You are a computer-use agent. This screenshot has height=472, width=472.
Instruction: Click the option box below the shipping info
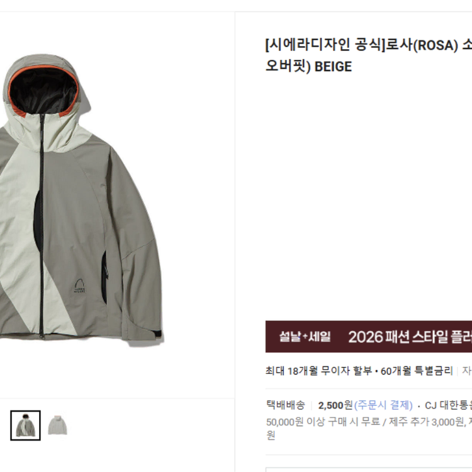(x=369, y=469)
